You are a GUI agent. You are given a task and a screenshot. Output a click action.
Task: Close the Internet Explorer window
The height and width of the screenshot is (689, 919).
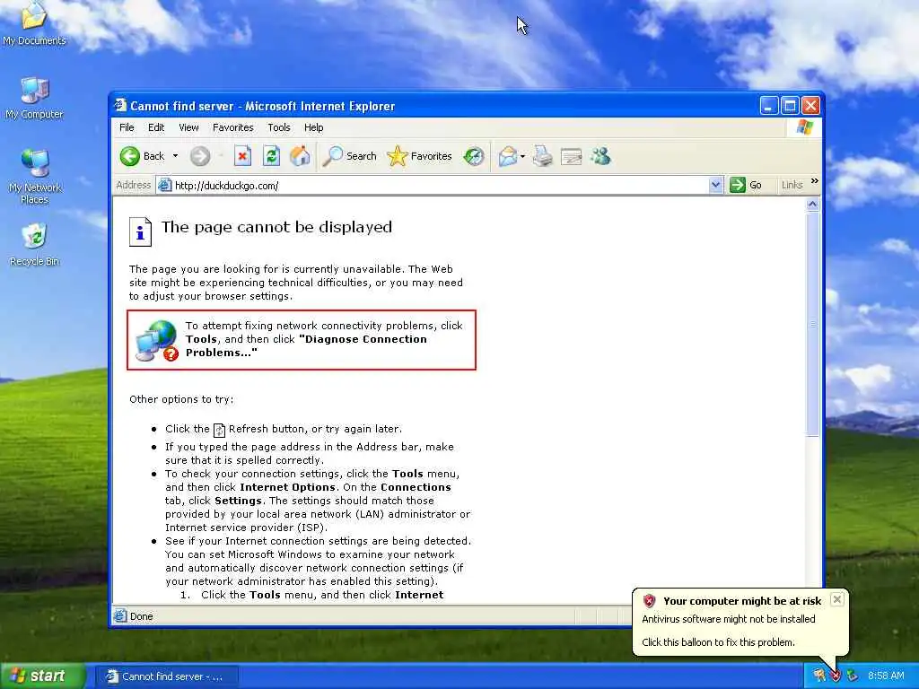click(810, 106)
